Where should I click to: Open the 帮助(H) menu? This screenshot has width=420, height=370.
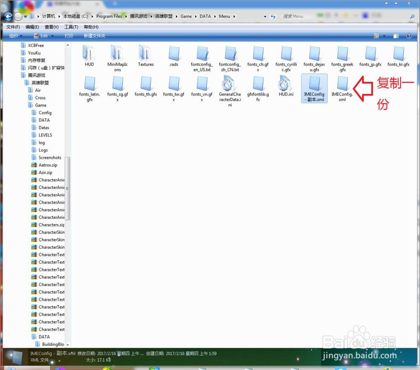tap(91, 27)
